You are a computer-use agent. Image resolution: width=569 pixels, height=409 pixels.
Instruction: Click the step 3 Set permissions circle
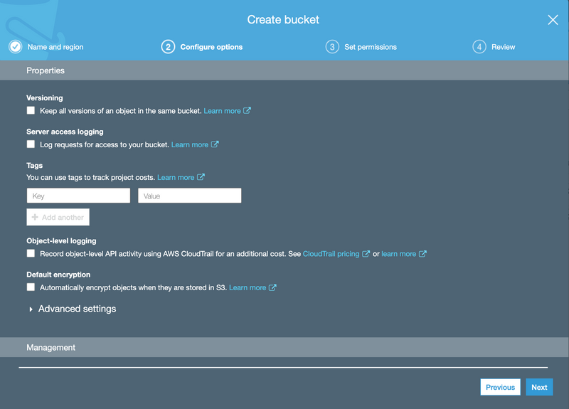[332, 47]
